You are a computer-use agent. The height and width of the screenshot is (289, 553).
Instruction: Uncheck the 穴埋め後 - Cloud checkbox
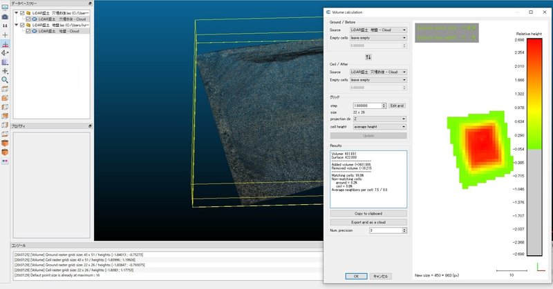pos(28,19)
